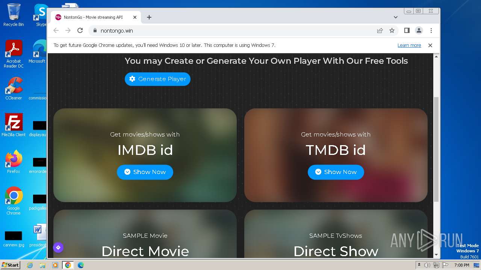Reload the page with the refresh icon

(x=80, y=30)
